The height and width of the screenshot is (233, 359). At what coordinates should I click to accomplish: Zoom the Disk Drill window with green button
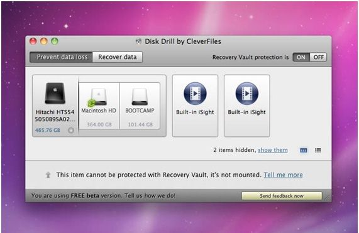55,41
